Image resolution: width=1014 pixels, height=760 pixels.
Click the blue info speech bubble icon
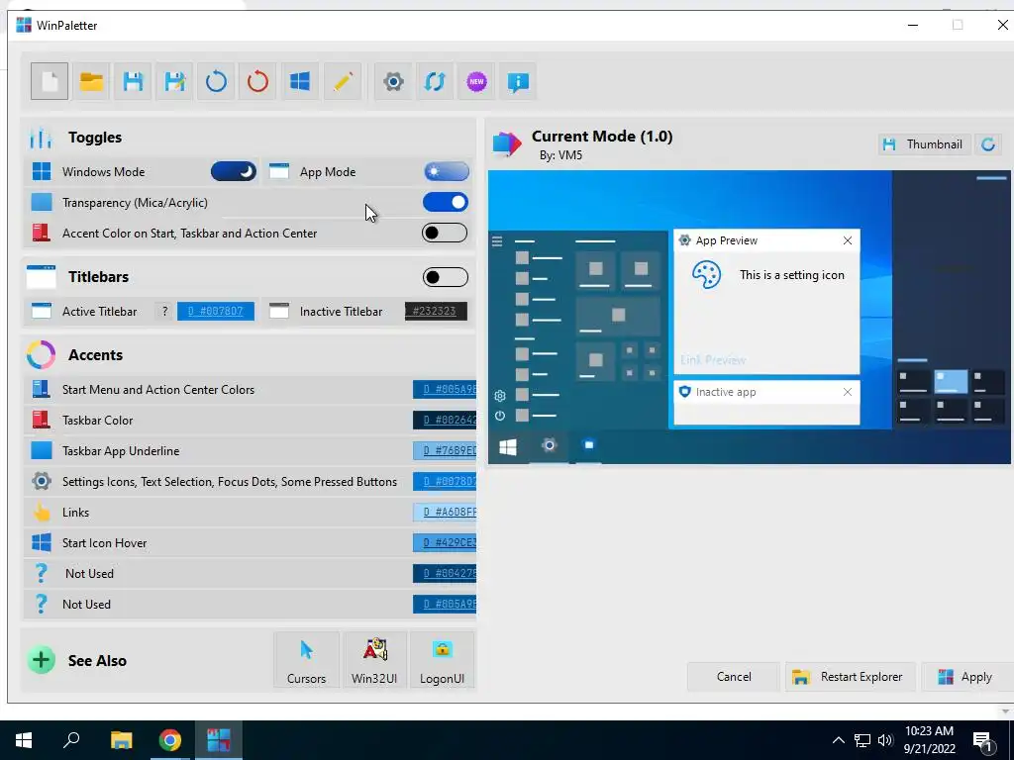coord(518,81)
